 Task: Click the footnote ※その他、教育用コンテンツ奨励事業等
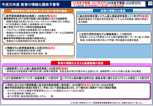(107, 103)
